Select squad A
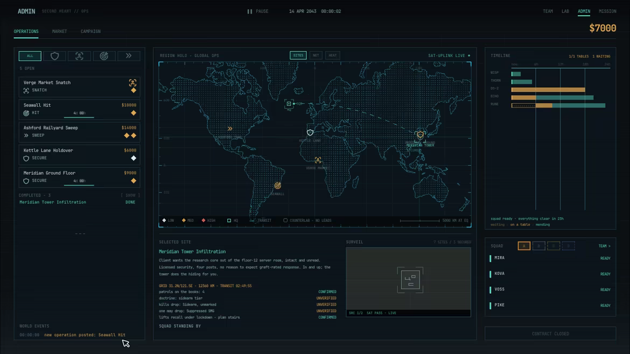Image resolution: width=630 pixels, height=354 pixels. [524, 246]
